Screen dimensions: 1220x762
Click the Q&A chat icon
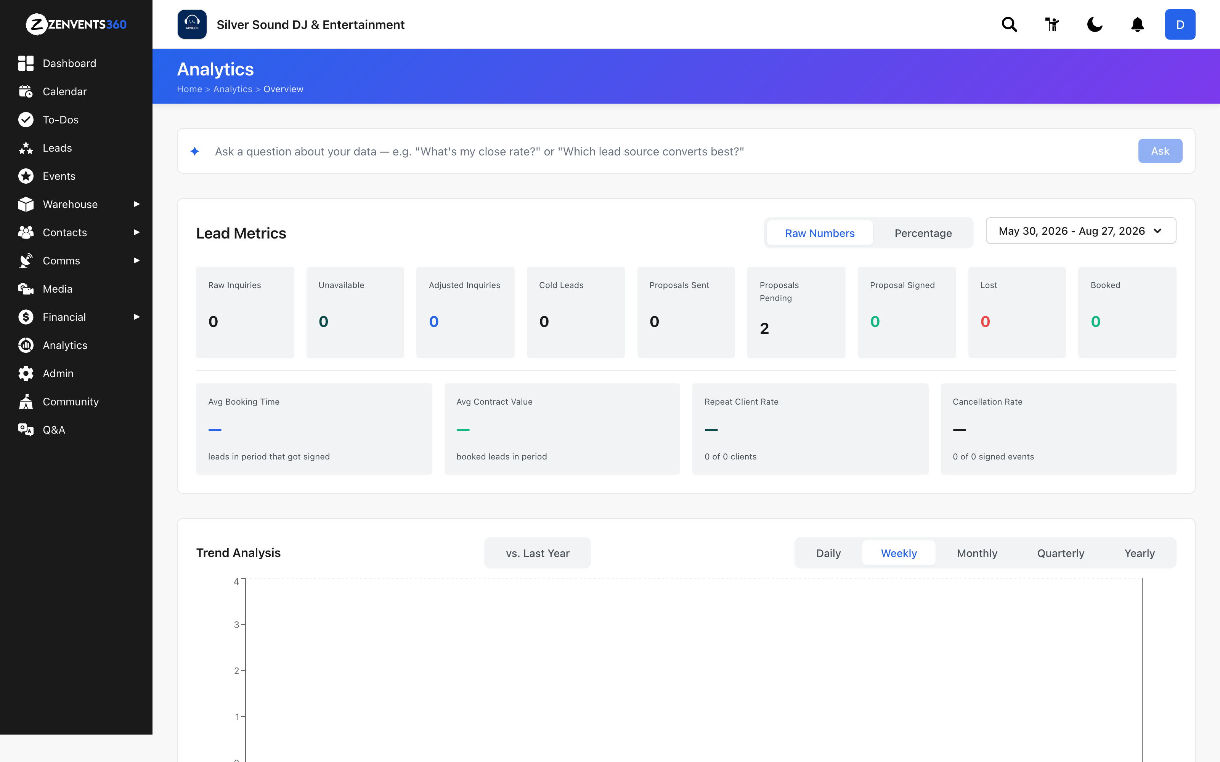[x=26, y=430]
